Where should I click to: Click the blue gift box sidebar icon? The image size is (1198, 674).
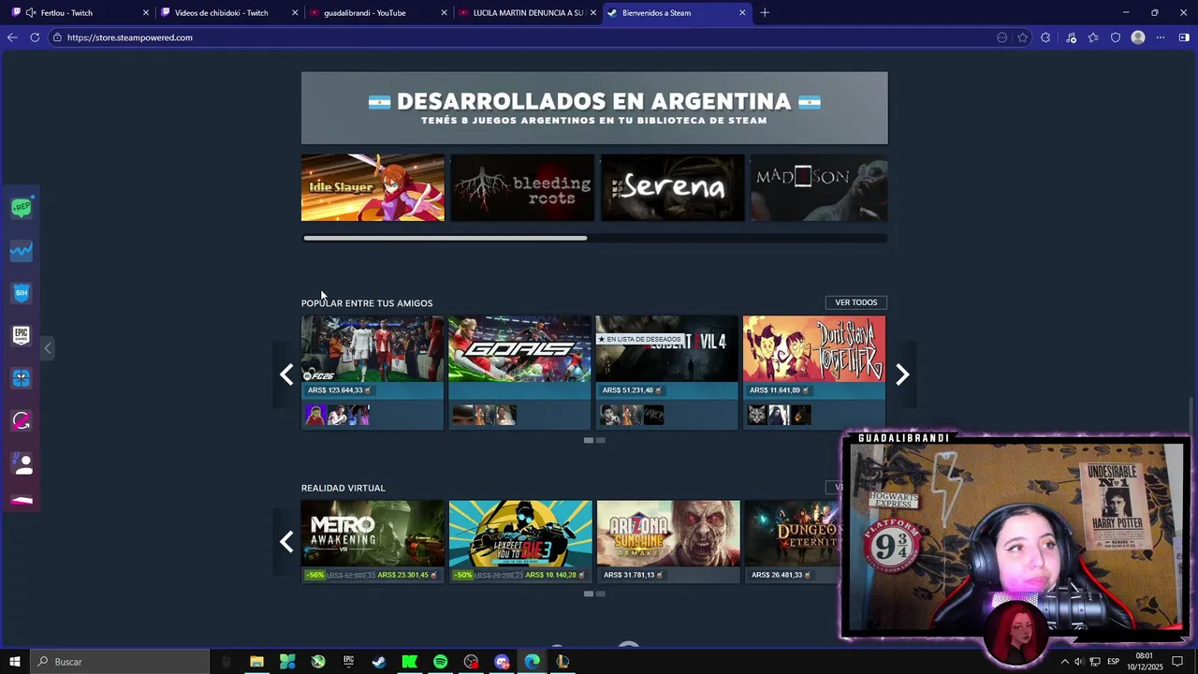(x=22, y=378)
